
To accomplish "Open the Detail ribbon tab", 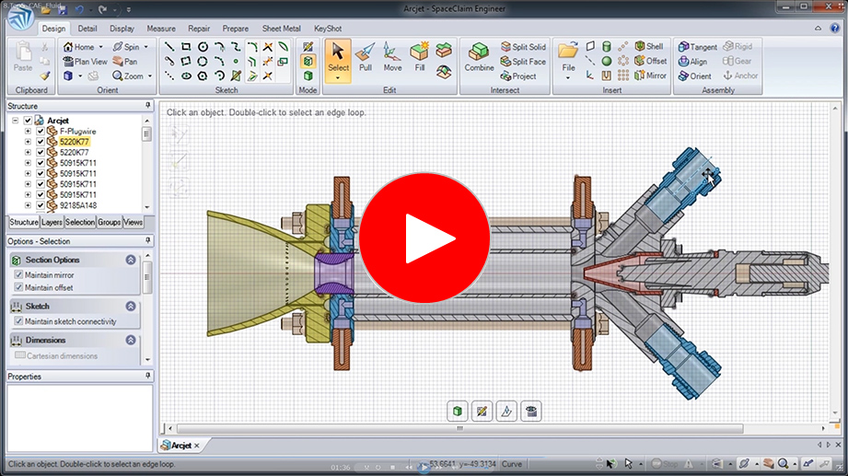I will click(x=87, y=29).
